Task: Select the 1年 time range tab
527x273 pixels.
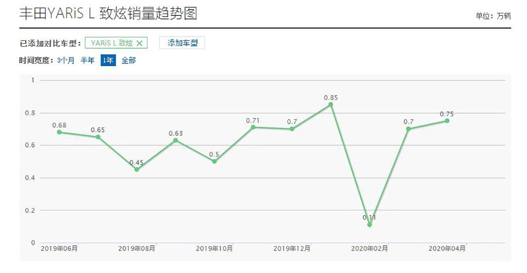Action: 108,60
